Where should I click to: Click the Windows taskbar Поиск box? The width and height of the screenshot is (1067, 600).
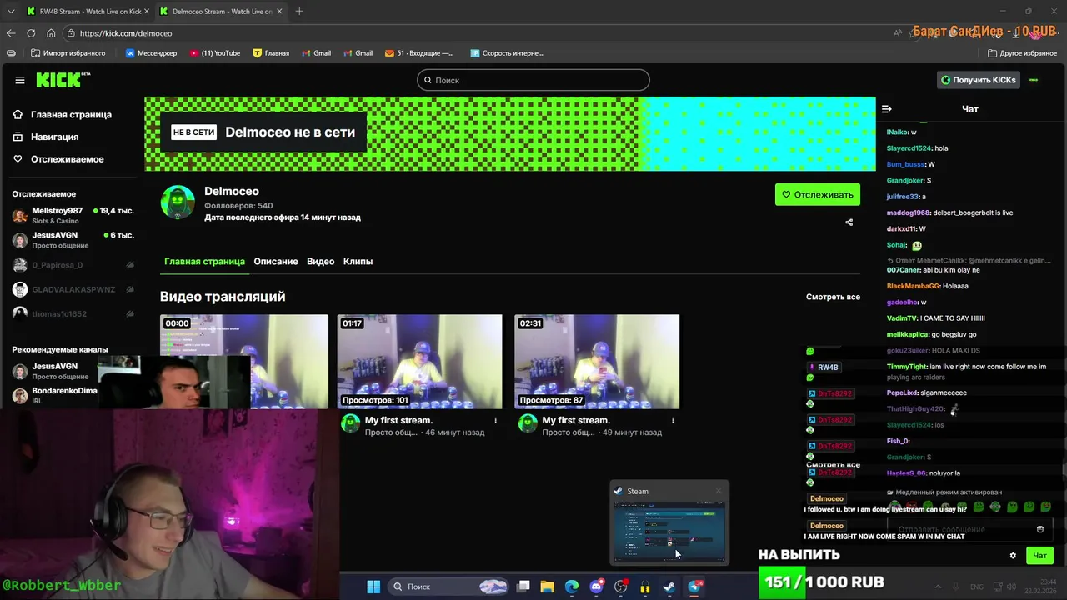pyautogui.click(x=448, y=587)
